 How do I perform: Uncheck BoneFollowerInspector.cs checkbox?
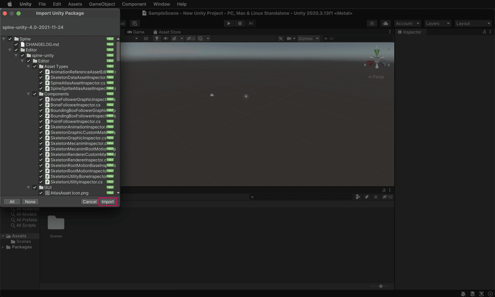pos(41,105)
